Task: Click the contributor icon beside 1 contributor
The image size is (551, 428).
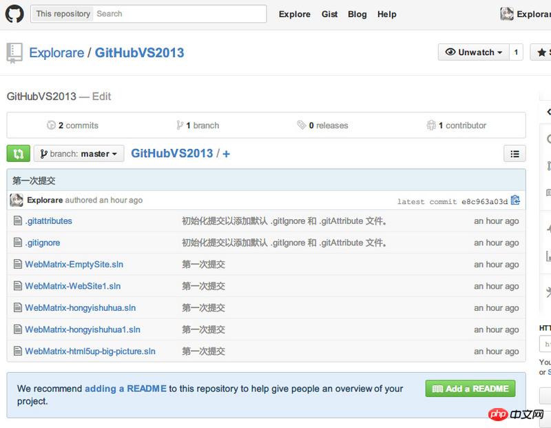Action: 431,125
